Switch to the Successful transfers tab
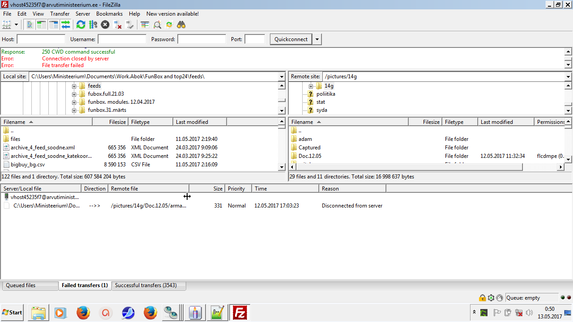The height and width of the screenshot is (322, 573). click(x=145, y=285)
